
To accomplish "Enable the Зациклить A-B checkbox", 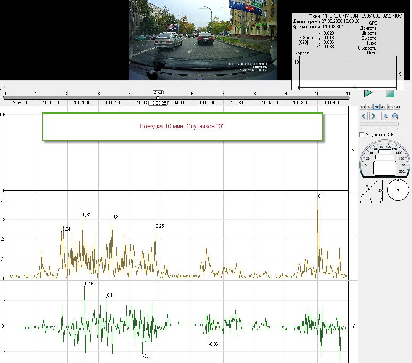I will tap(362, 134).
